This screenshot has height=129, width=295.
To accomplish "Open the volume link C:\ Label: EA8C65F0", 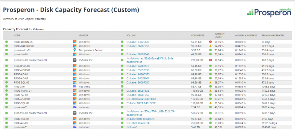I will click(138, 66).
